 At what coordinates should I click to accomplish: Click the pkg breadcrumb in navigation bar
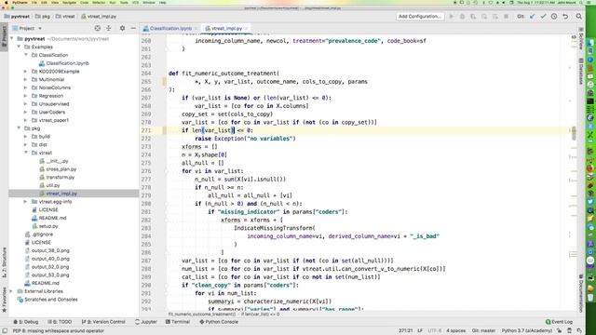[x=43, y=17]
